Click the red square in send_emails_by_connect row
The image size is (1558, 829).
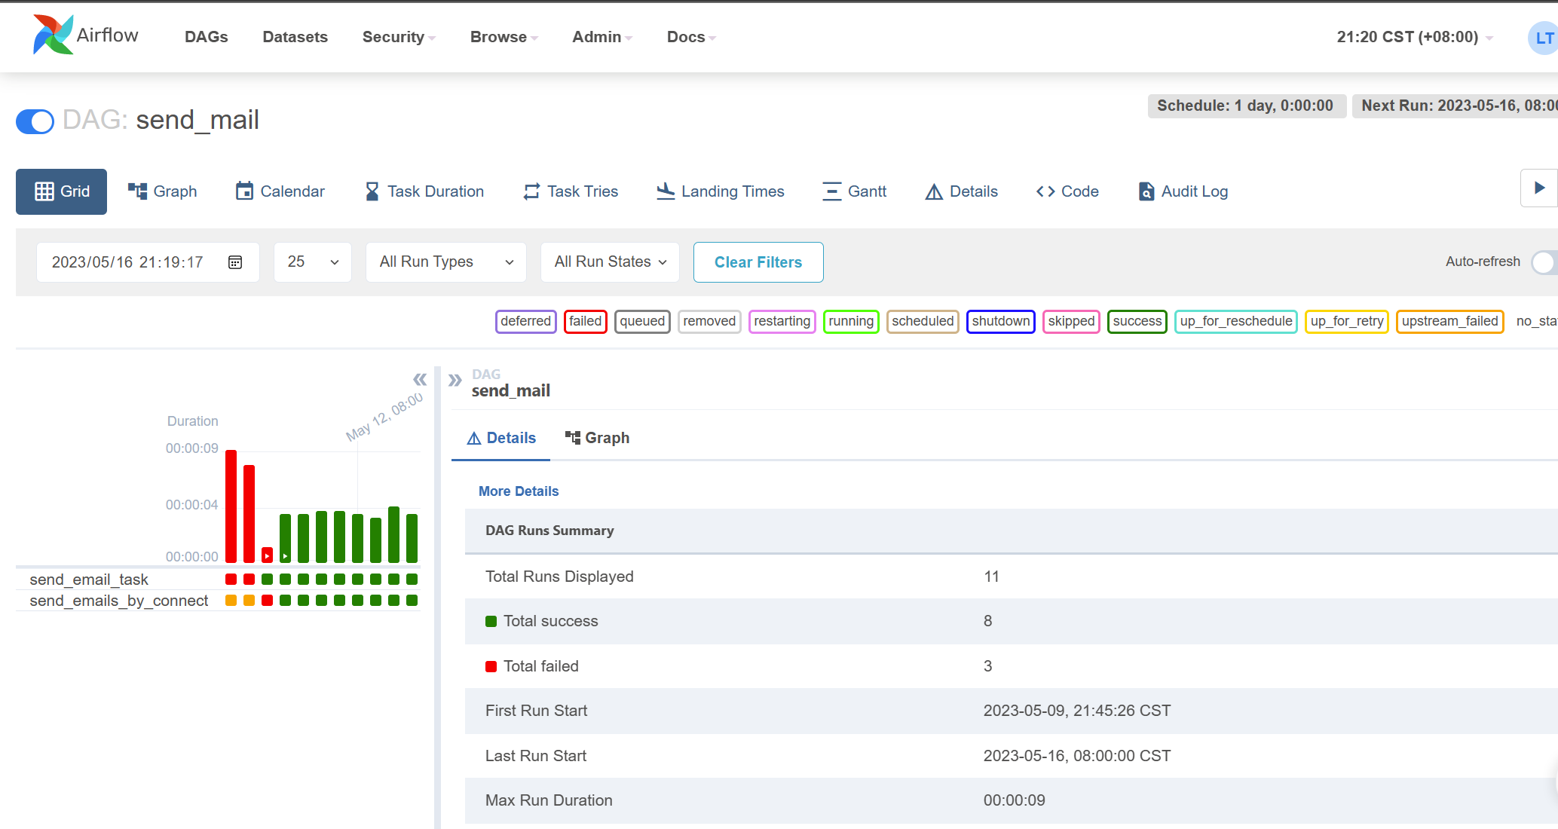coord(267,601)
